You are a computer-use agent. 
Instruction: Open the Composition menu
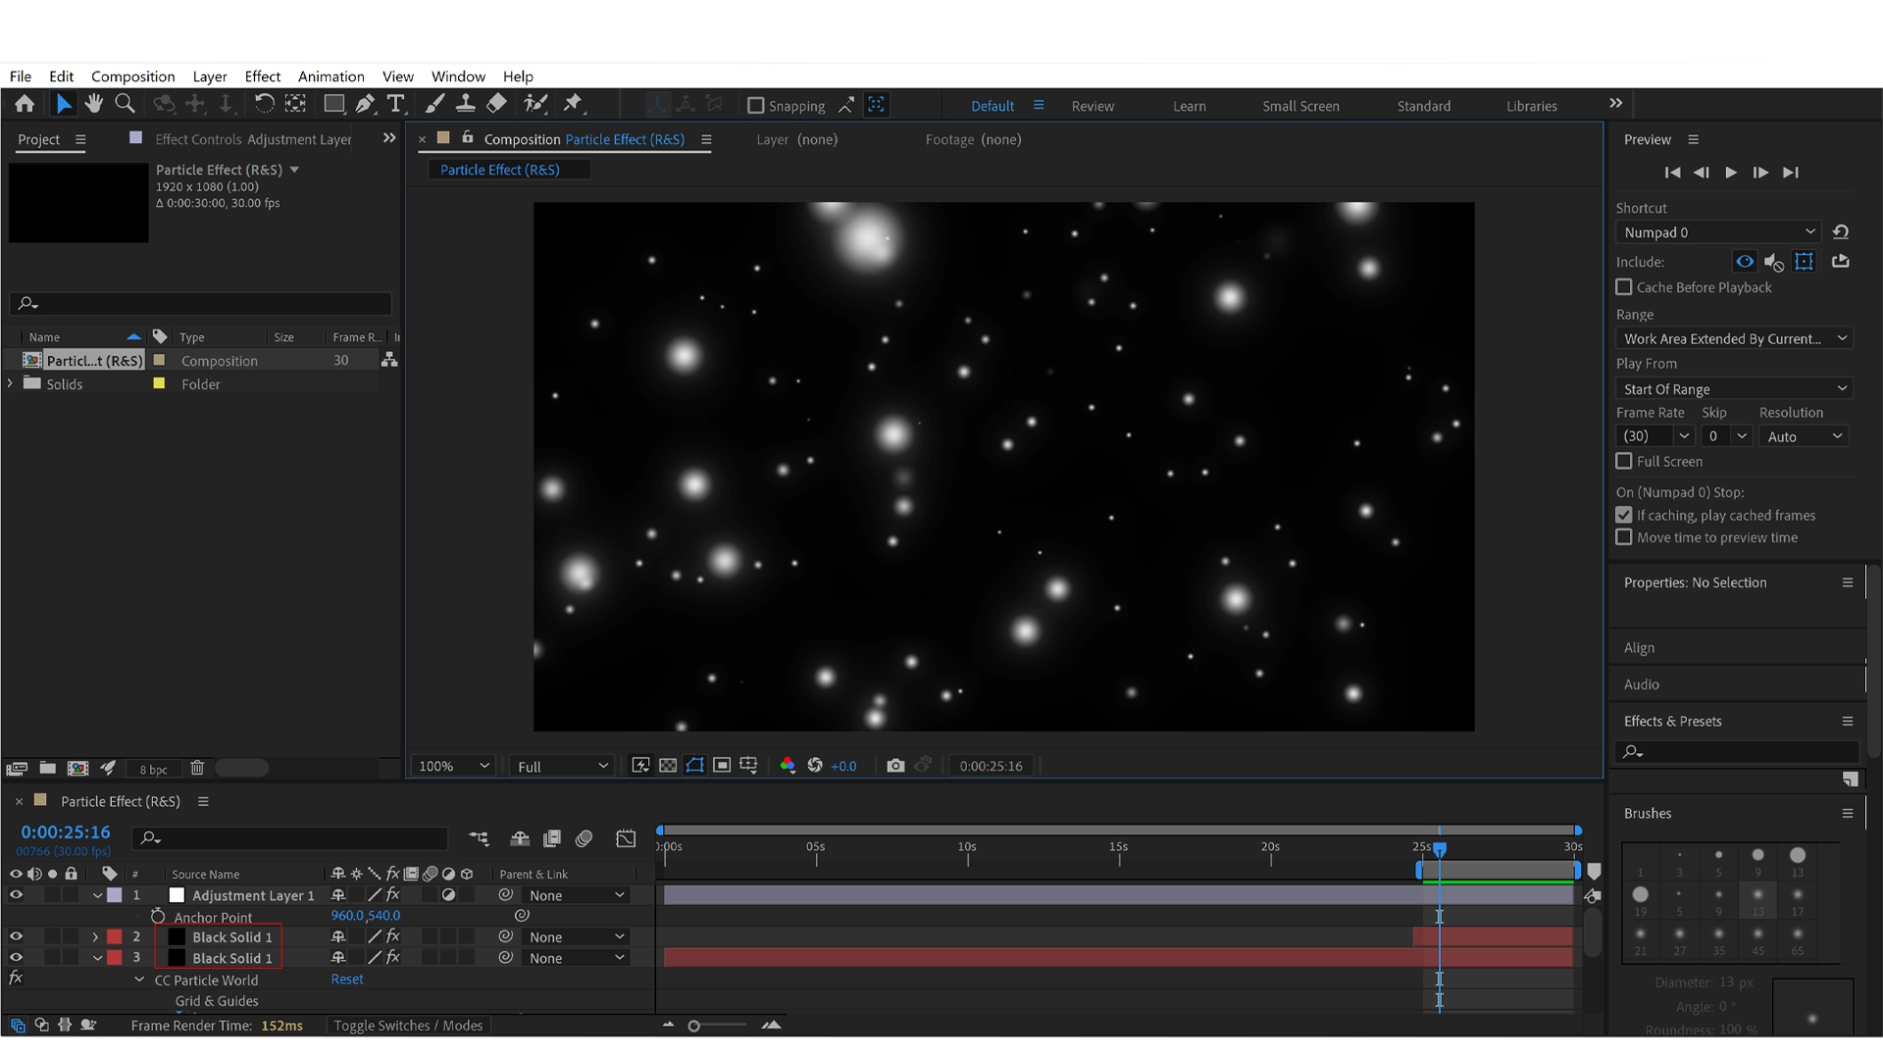(132, 76)
